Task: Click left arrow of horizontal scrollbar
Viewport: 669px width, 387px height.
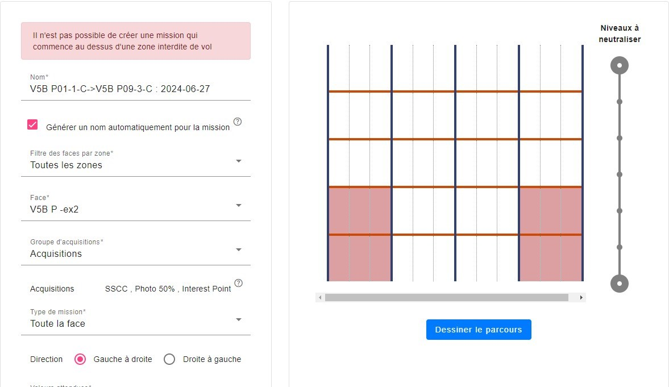Action: [320, 297]
